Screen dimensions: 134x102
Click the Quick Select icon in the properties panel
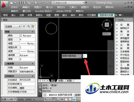click(x=33, y=26)
